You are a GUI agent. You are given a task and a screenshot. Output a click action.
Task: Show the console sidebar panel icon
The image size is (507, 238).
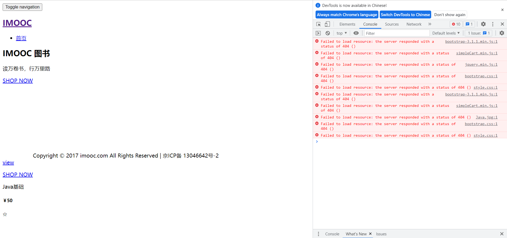318,33
